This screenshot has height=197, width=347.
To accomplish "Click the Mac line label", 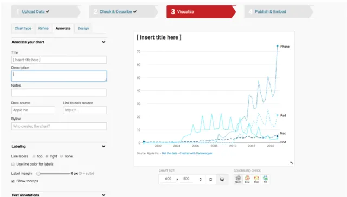I will pyautogui.click(x=282, y=133).
